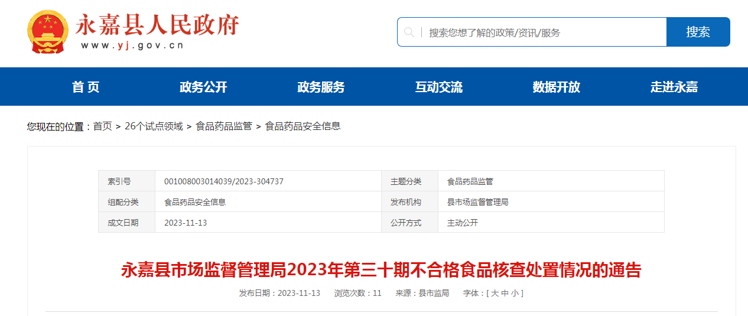This screenshot has height=316, width=748.
Task: Click the 来源：县市监局 source text
Action: tap(422, 293)
